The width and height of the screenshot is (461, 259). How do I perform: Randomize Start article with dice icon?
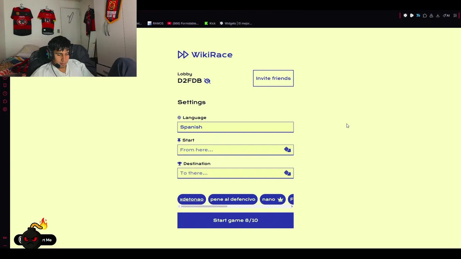coord(287,150)
